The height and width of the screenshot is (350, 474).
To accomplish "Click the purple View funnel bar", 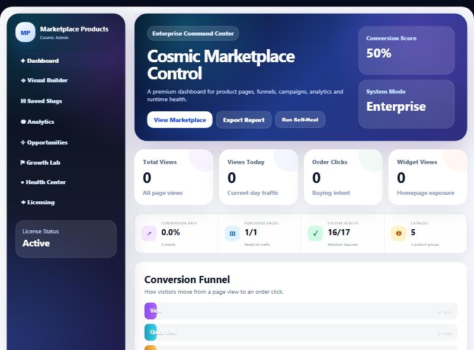I will [150, 311].
